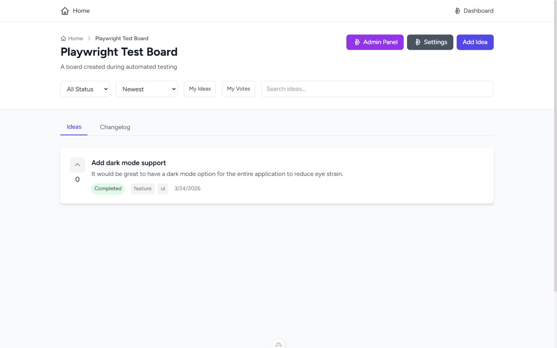557x348 pixels.
Task: Switch to the Changelog tab
Action: [115, 127]
